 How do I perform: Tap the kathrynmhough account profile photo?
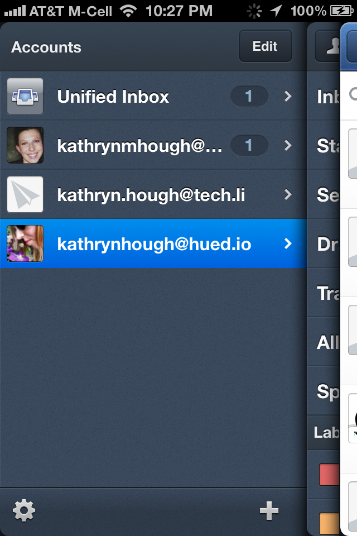[x=25, y=145]
